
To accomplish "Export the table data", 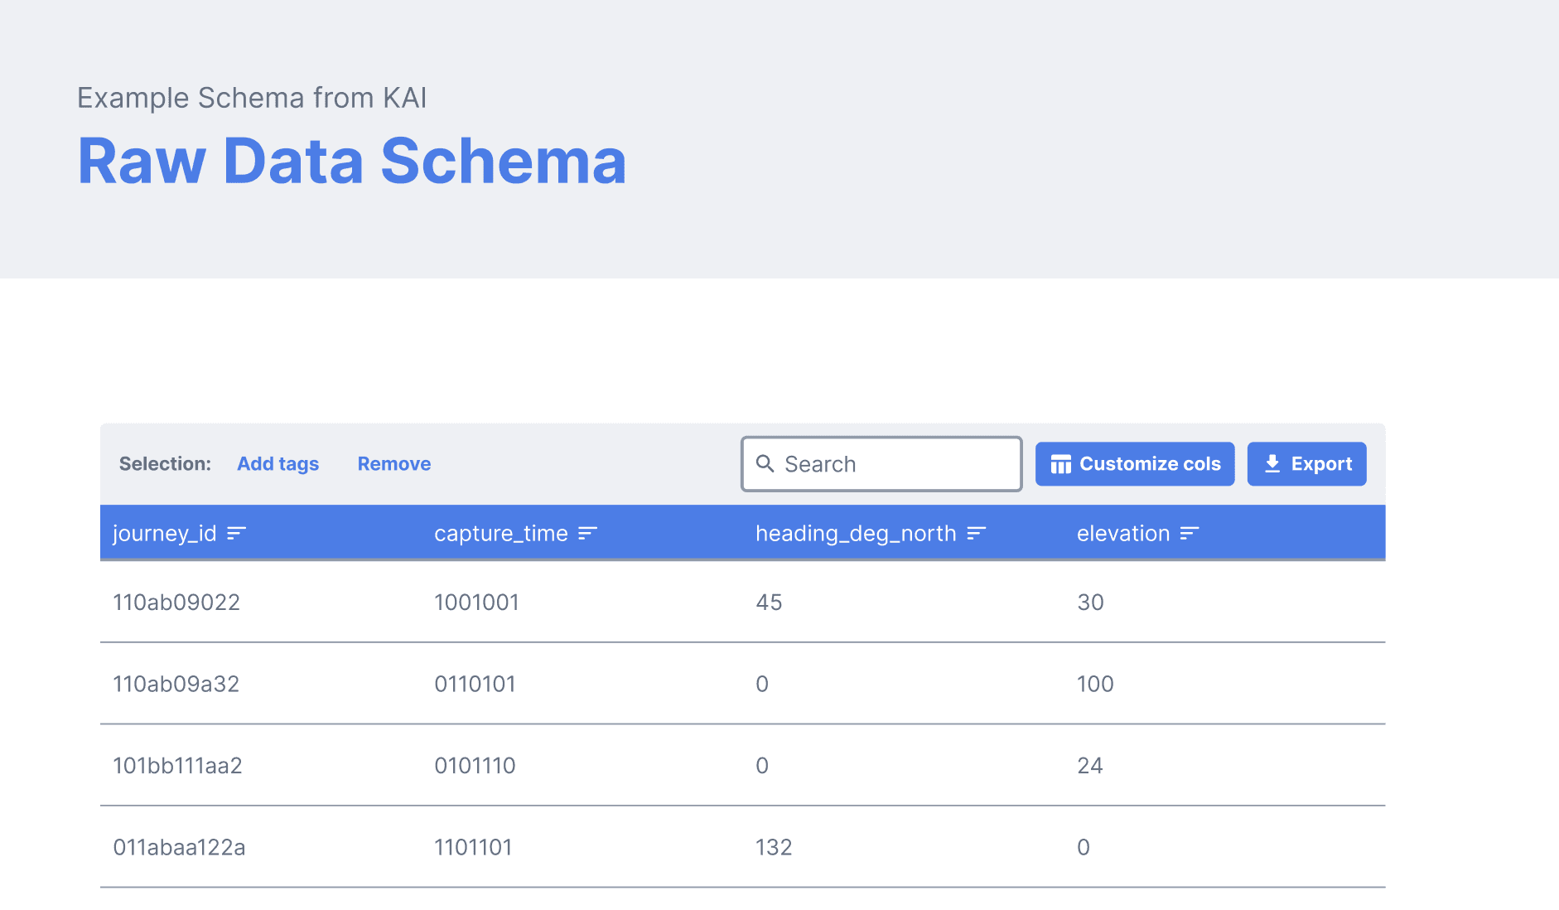I will [1307, 464].
